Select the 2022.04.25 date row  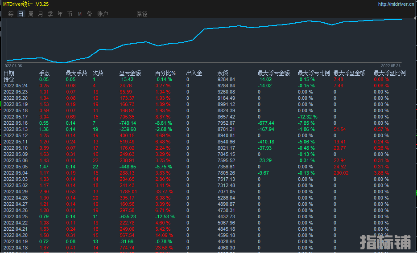click(x=16, y=216)
